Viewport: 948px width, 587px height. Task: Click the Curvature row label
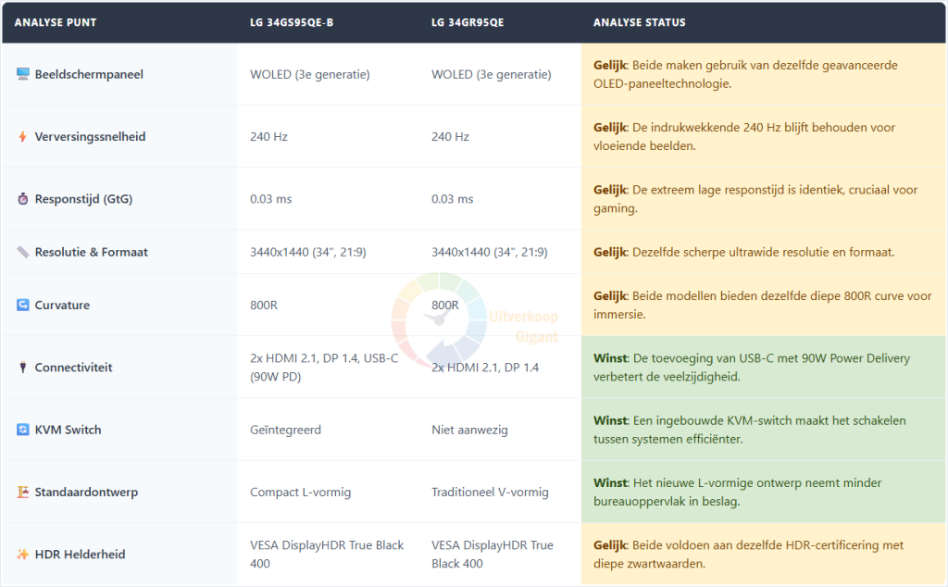[62, 305]
